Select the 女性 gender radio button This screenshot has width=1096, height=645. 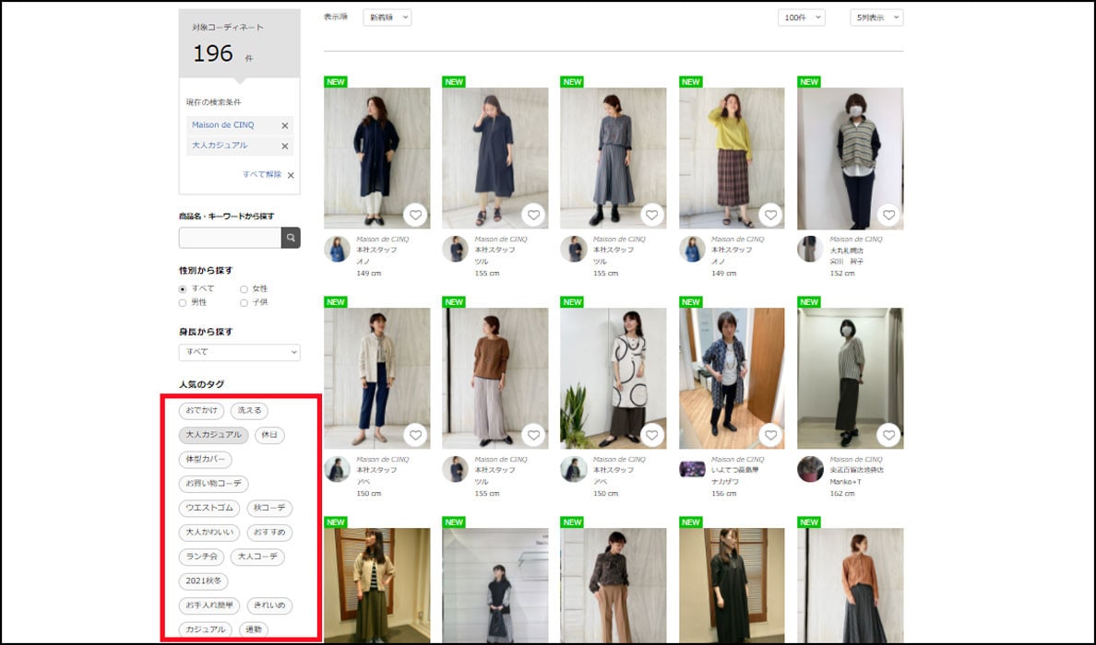[244, 289]
